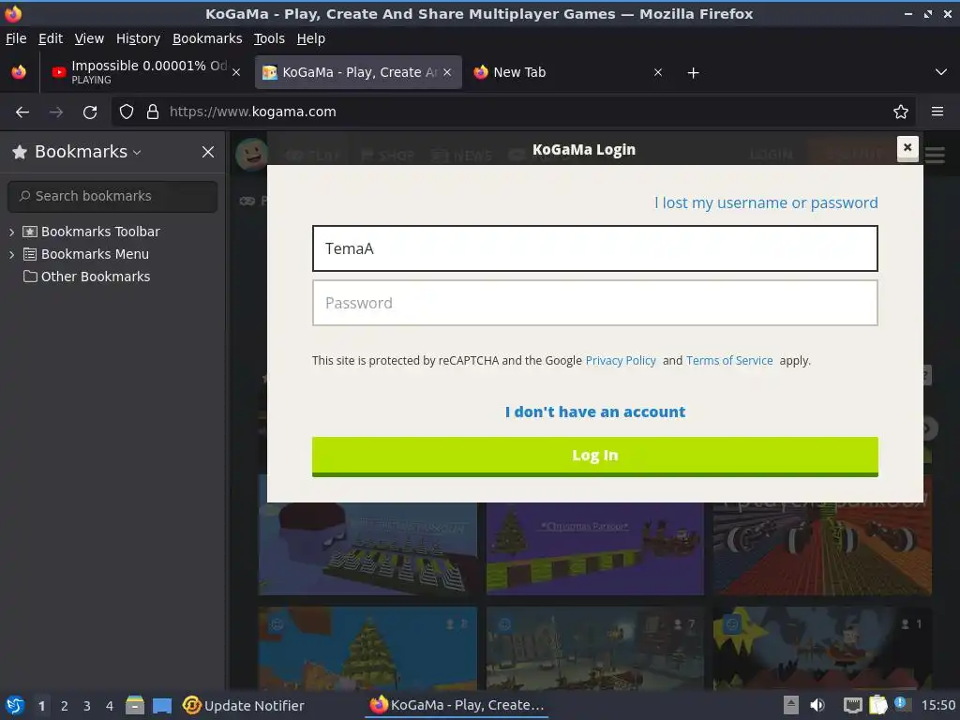Image resolution: width=960 pixels, height=720 pixels.
Task: Click the KoGaMa Firefox taskbar entry
Action: point(457,705)
